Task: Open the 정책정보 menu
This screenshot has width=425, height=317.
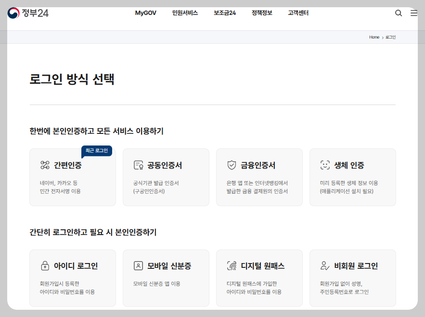Action: 262,13
